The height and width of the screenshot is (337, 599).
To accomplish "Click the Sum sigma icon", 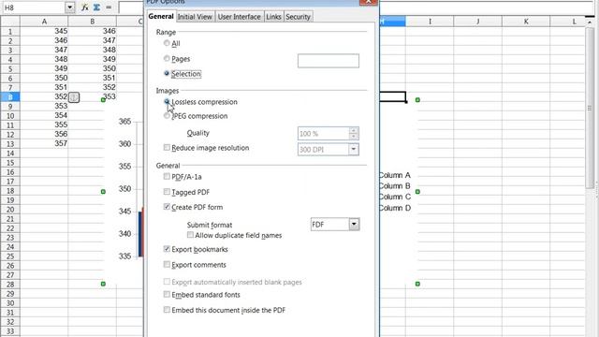I will pyautogui.click(x=96, y=7).
